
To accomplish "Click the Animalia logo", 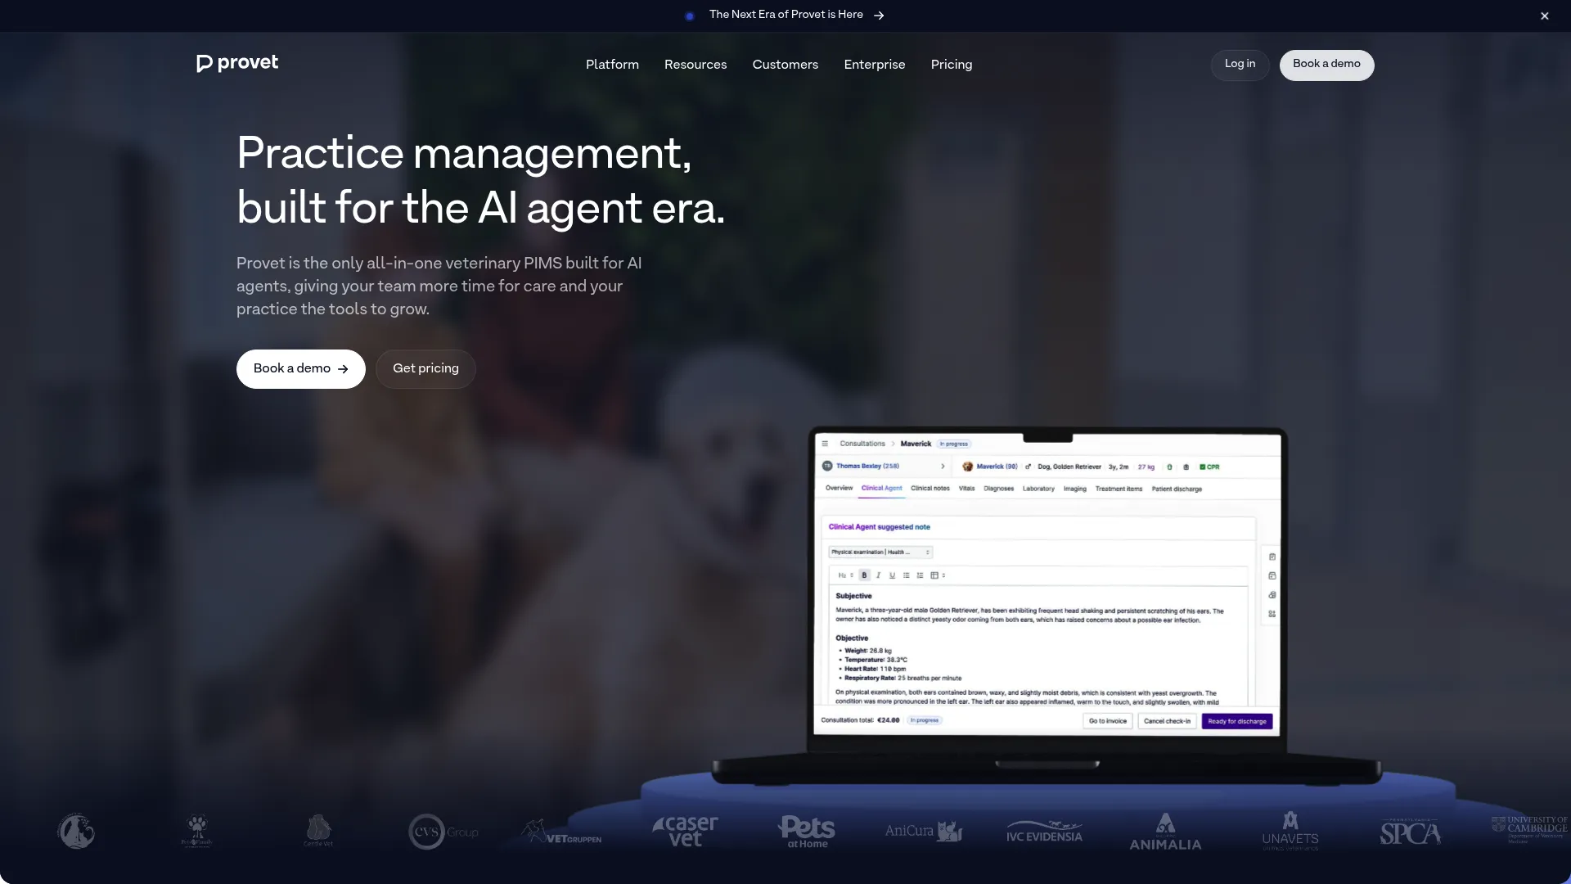I will [x=1165, y=832].
